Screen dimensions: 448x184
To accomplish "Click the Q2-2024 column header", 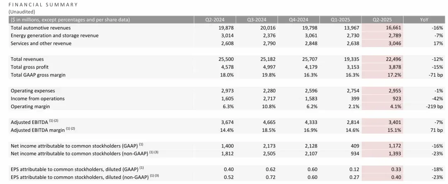I will [x=215, y=19].
